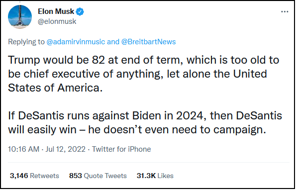Click the number '82' in the tweet
The height and width of the screenshot is (191, 297).
[x=99, y=60]
